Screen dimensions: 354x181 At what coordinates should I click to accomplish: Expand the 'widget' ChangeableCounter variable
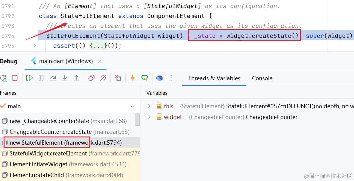[149, 117]
